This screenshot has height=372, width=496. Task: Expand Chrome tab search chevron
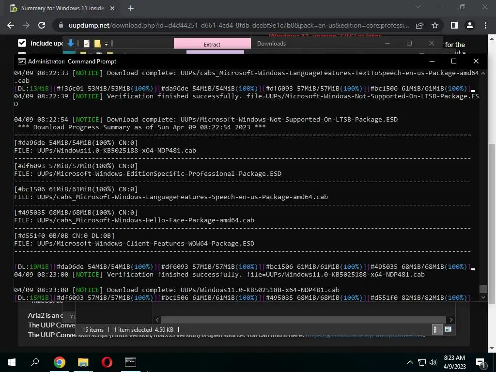pos(418,7)
